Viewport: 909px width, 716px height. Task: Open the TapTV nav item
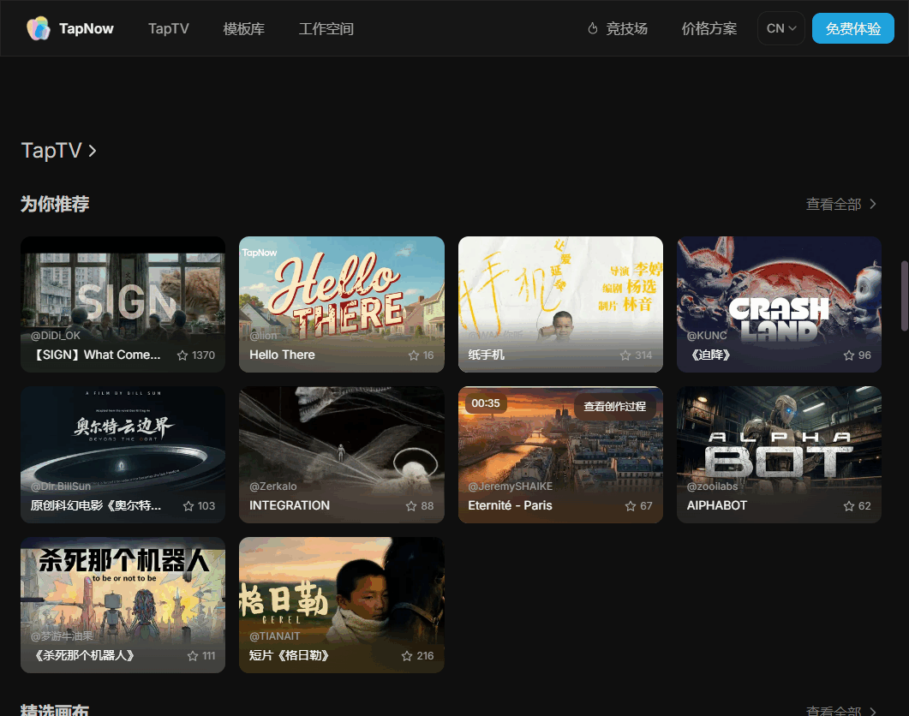click(x=169, y=28)
